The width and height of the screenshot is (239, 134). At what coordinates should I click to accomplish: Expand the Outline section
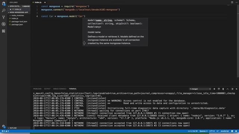pyautogui.click(x=13, y=128)
